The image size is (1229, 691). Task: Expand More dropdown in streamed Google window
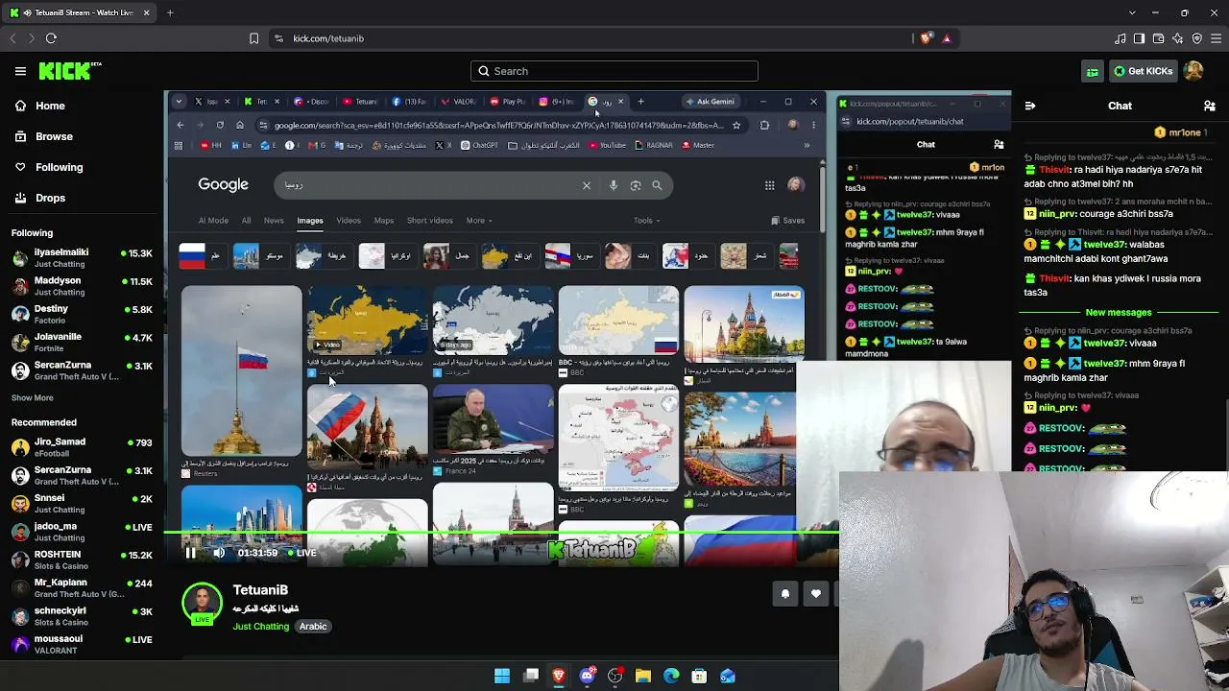479,221
